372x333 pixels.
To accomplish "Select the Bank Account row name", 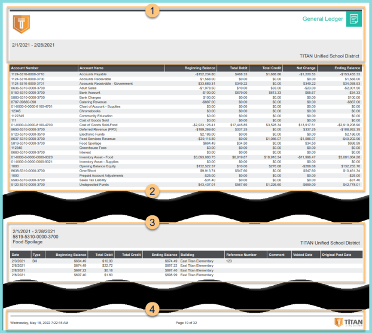I will (90, 93).
